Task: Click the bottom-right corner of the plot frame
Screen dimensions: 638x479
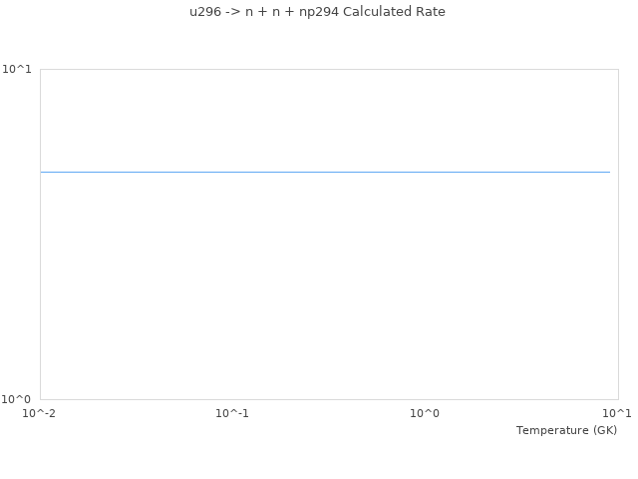Action: point(618,399)
